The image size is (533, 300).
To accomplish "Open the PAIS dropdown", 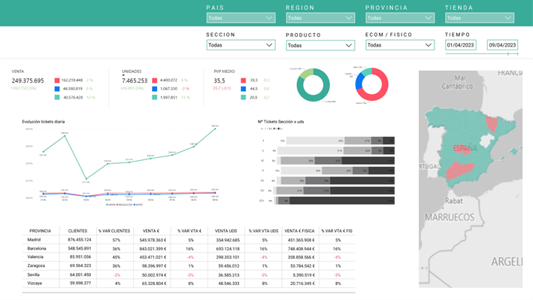I will (x=241, y=18).
